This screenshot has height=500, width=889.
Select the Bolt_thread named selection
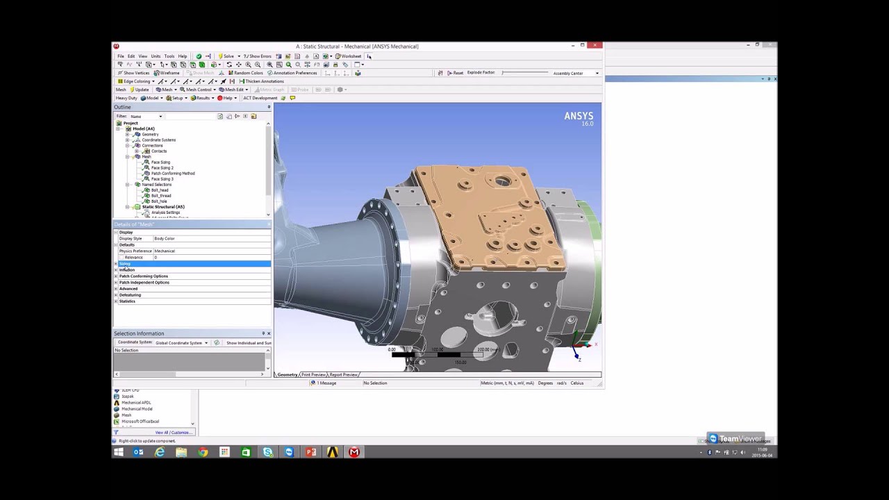click(161, 196)
